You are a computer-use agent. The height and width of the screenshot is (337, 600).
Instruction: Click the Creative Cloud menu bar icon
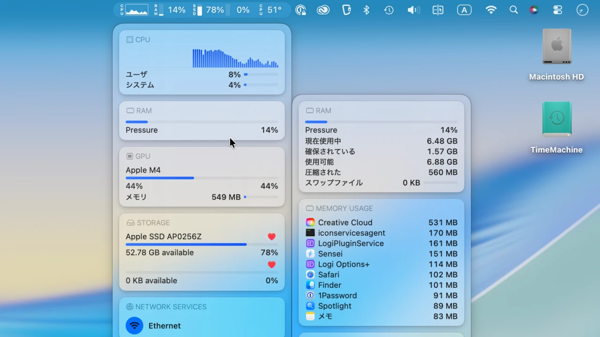323,10
